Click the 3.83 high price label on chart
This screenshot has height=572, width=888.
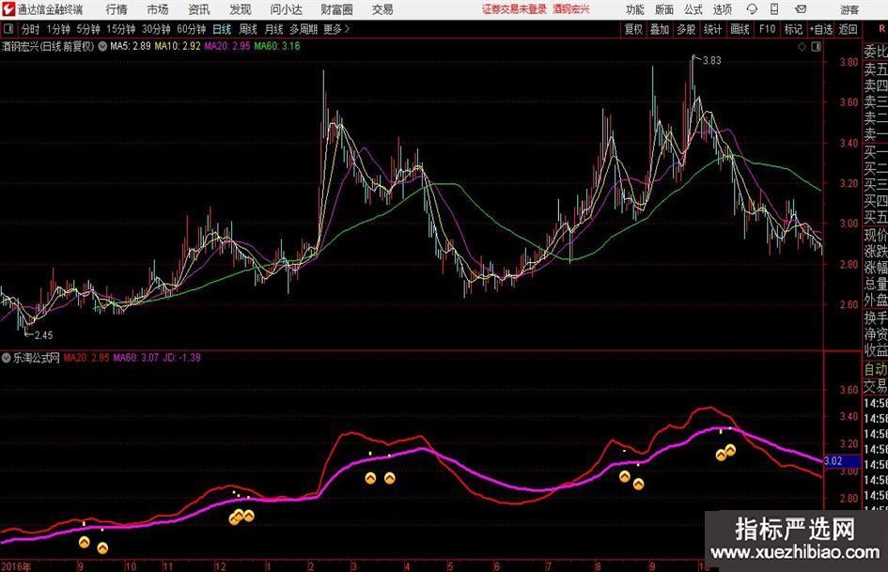coord(710,61)
